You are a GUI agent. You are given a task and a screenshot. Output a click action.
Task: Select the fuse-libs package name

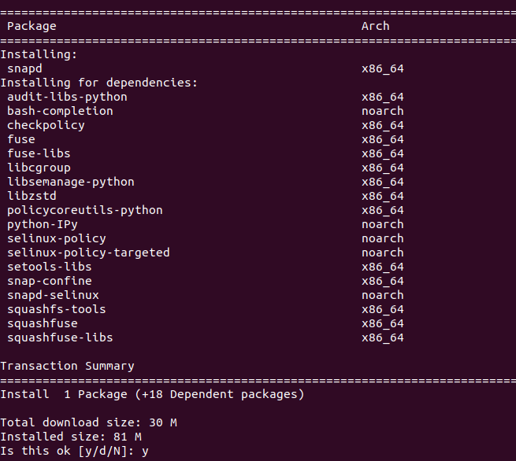(39, 153)
